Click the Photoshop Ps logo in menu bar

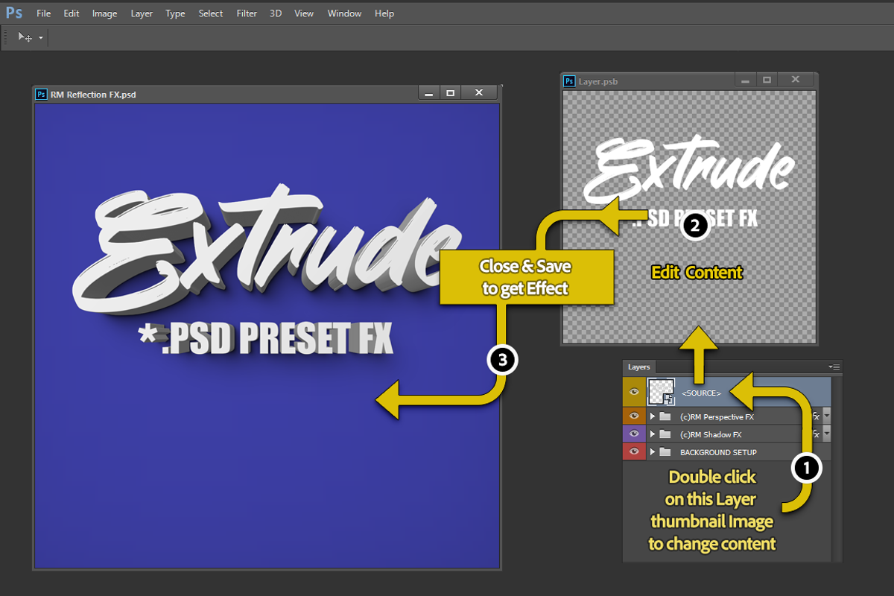click(13, 13)
